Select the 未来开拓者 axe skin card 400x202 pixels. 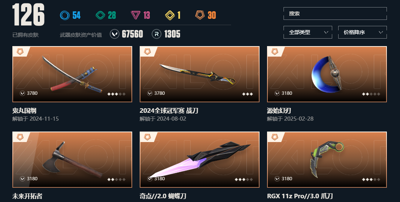(72, 160)
